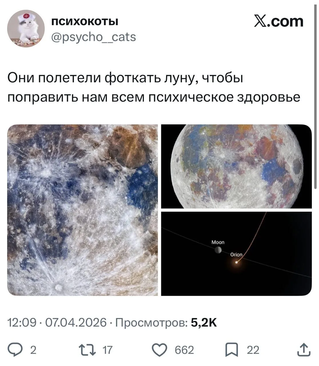
Task: Click the Moon label in diagram
Action: 218,242
